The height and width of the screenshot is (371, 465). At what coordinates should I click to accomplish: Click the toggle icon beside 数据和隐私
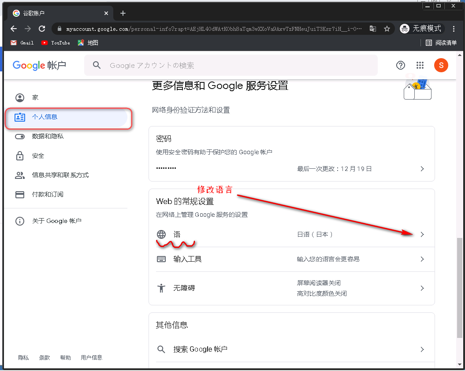(20, 137)
